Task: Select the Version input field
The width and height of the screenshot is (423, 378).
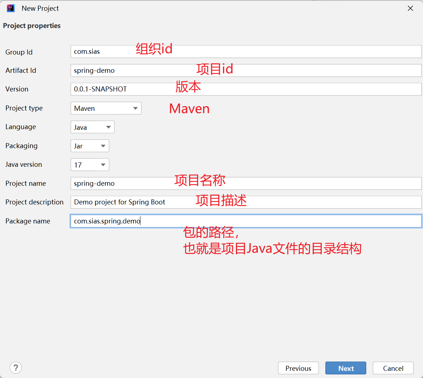Action: pos(246,89)
